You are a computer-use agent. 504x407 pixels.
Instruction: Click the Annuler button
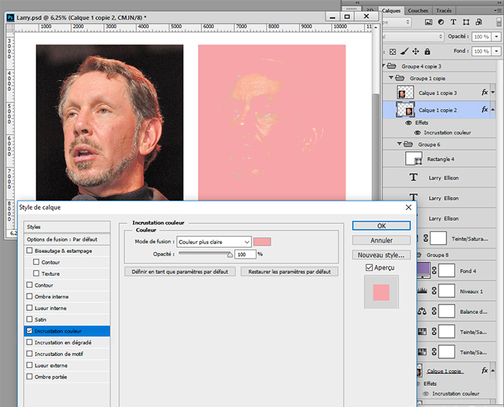(381, 241)
